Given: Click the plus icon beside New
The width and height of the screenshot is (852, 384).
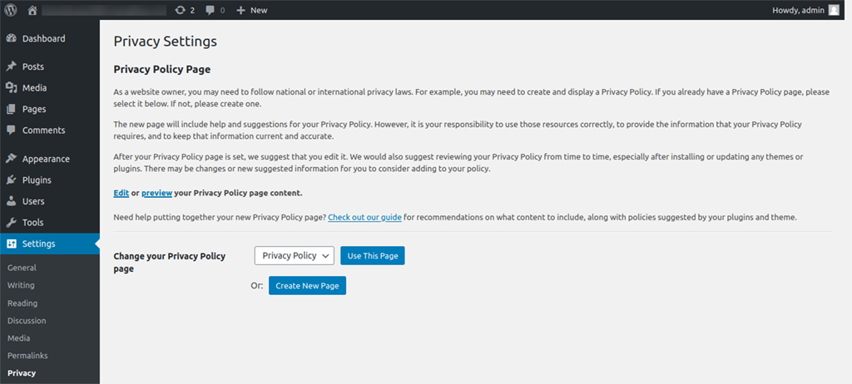Looking at the screenshot, I should point(240,10).
